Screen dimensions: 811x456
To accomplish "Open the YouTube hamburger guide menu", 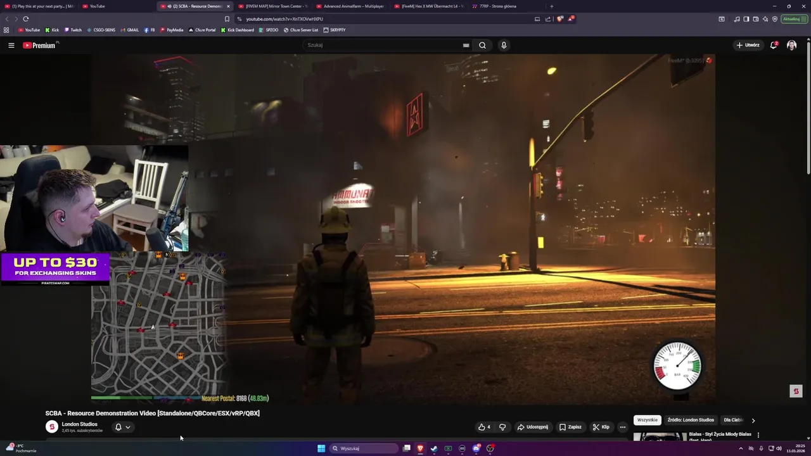I will click(11, 45).
